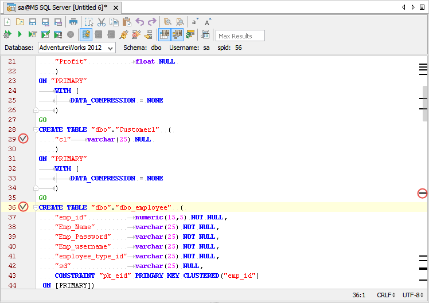The width and height of the screenshot is (429, 303).
Task: Open a file with the folder icon
Action: click(20, 22)
